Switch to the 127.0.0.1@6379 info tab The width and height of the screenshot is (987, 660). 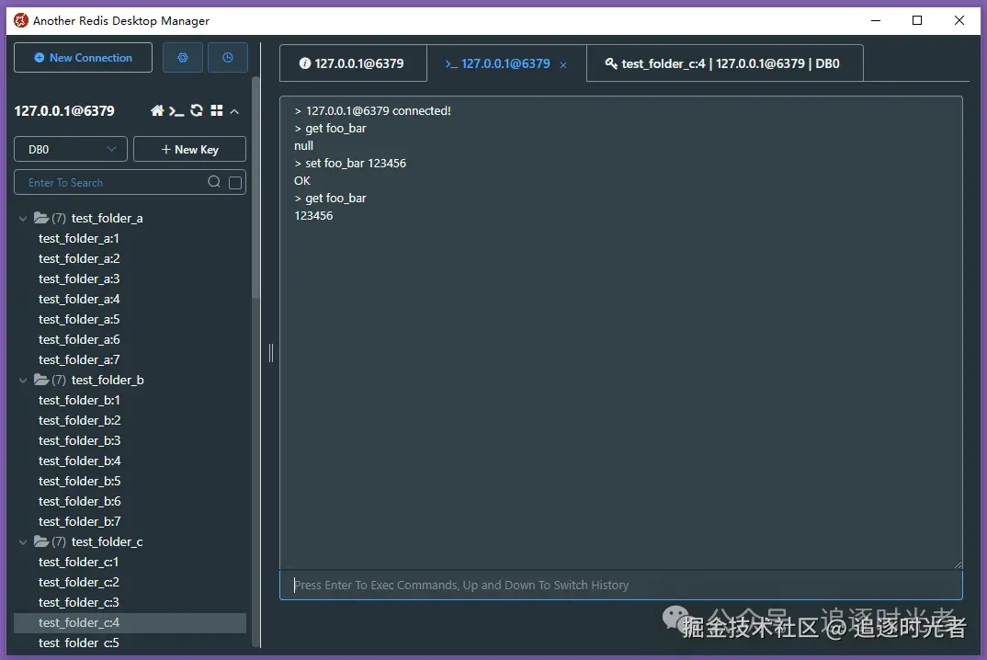[x=353, y=63]
